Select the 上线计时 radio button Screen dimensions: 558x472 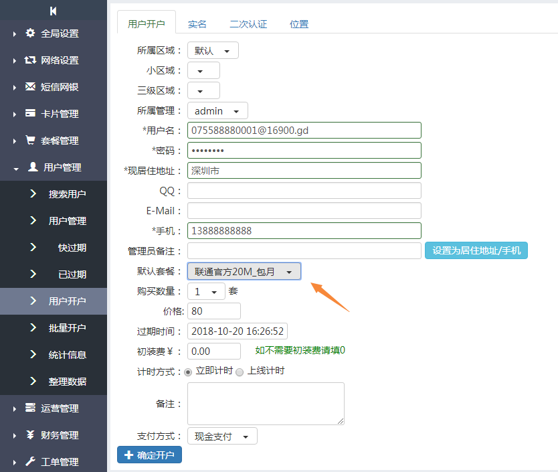(240, 372)
